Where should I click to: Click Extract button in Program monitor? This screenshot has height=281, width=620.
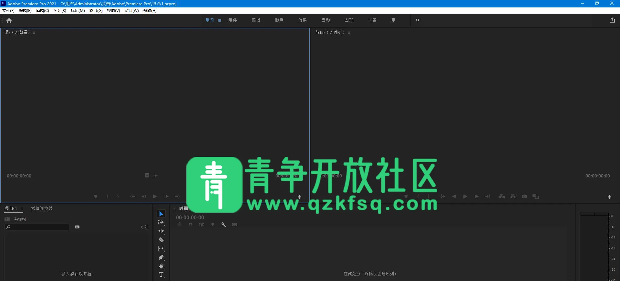[513, 196]
